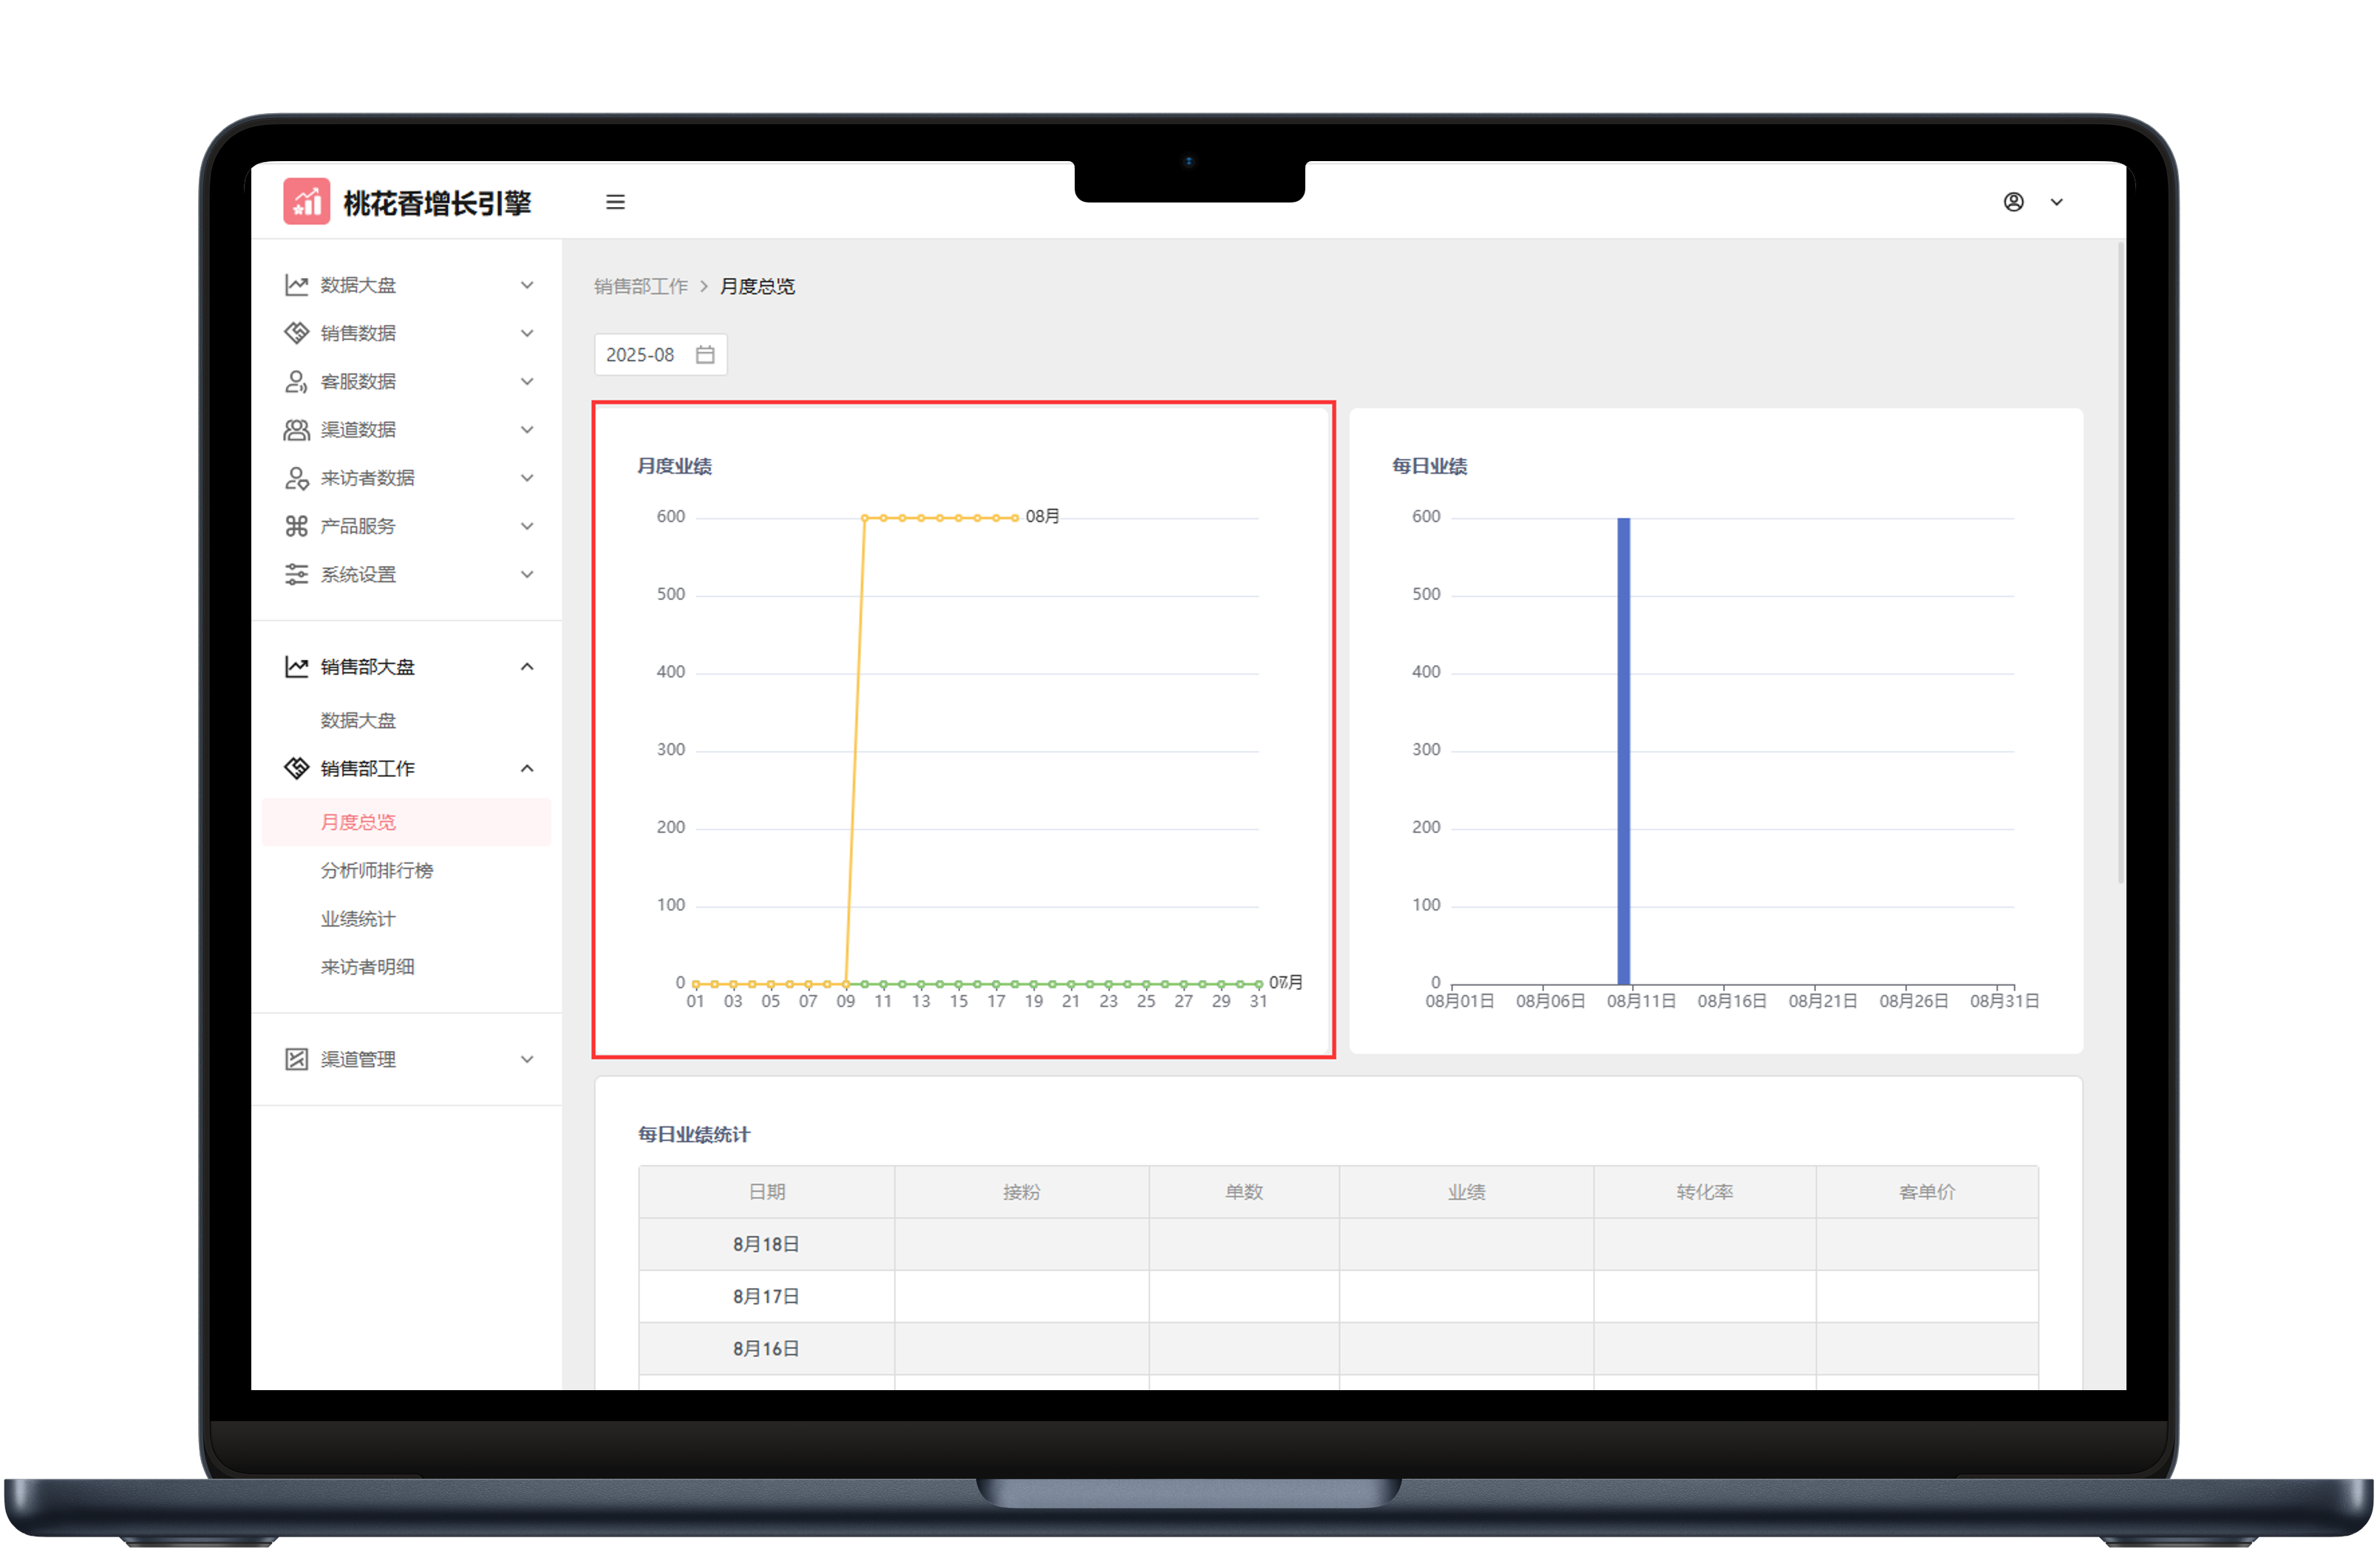Click the 每日业绩统计 table heading
Screen dimensions: 2380x1552
(x=693, y=1134)
